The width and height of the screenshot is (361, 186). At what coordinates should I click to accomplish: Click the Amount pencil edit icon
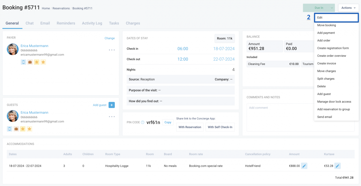point(304,166)
